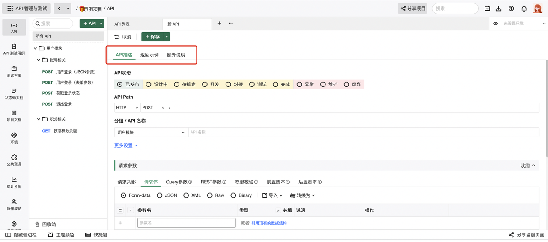Collapse request params with 收缩

tap(528, 165)
